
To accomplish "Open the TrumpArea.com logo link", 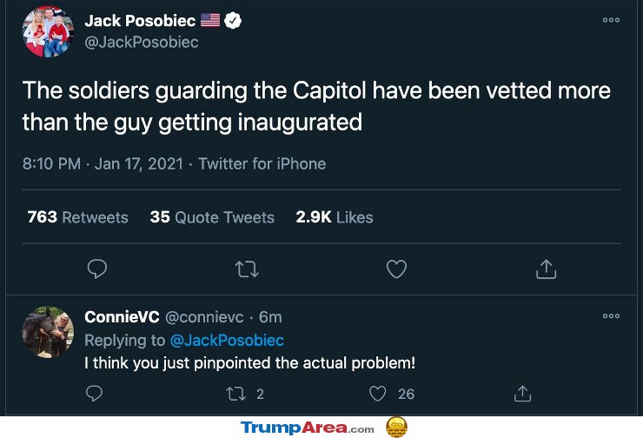I will click(x=308, y=428).
